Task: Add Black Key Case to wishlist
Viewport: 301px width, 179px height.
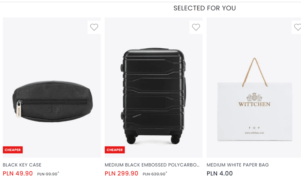Action: [94, 27]
